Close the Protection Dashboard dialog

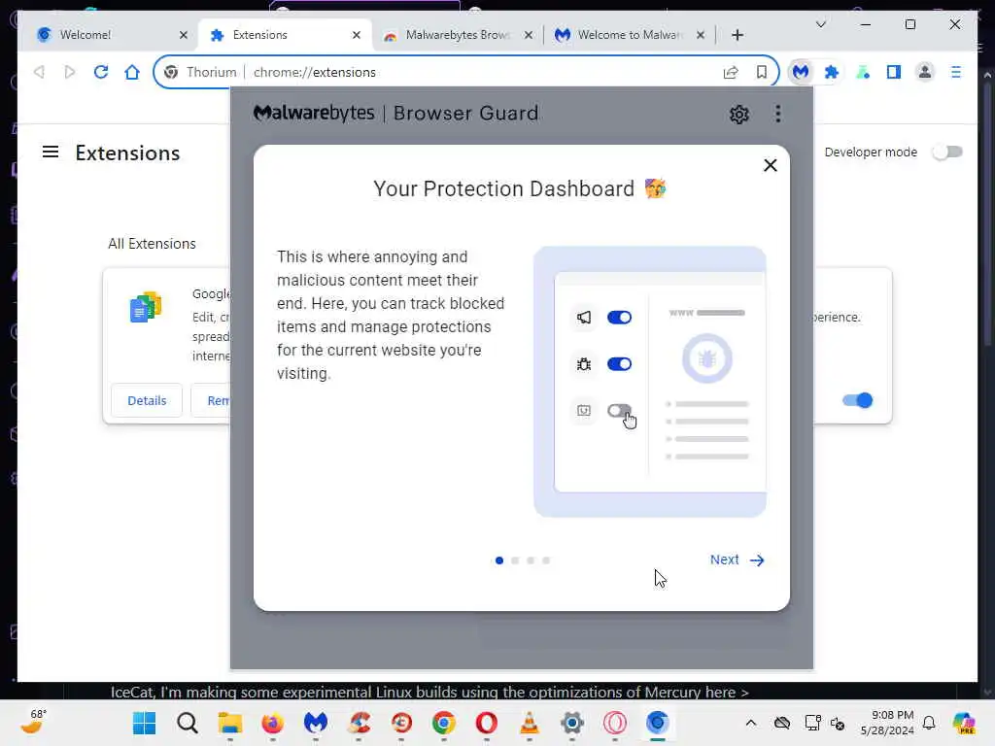(771, 165)
